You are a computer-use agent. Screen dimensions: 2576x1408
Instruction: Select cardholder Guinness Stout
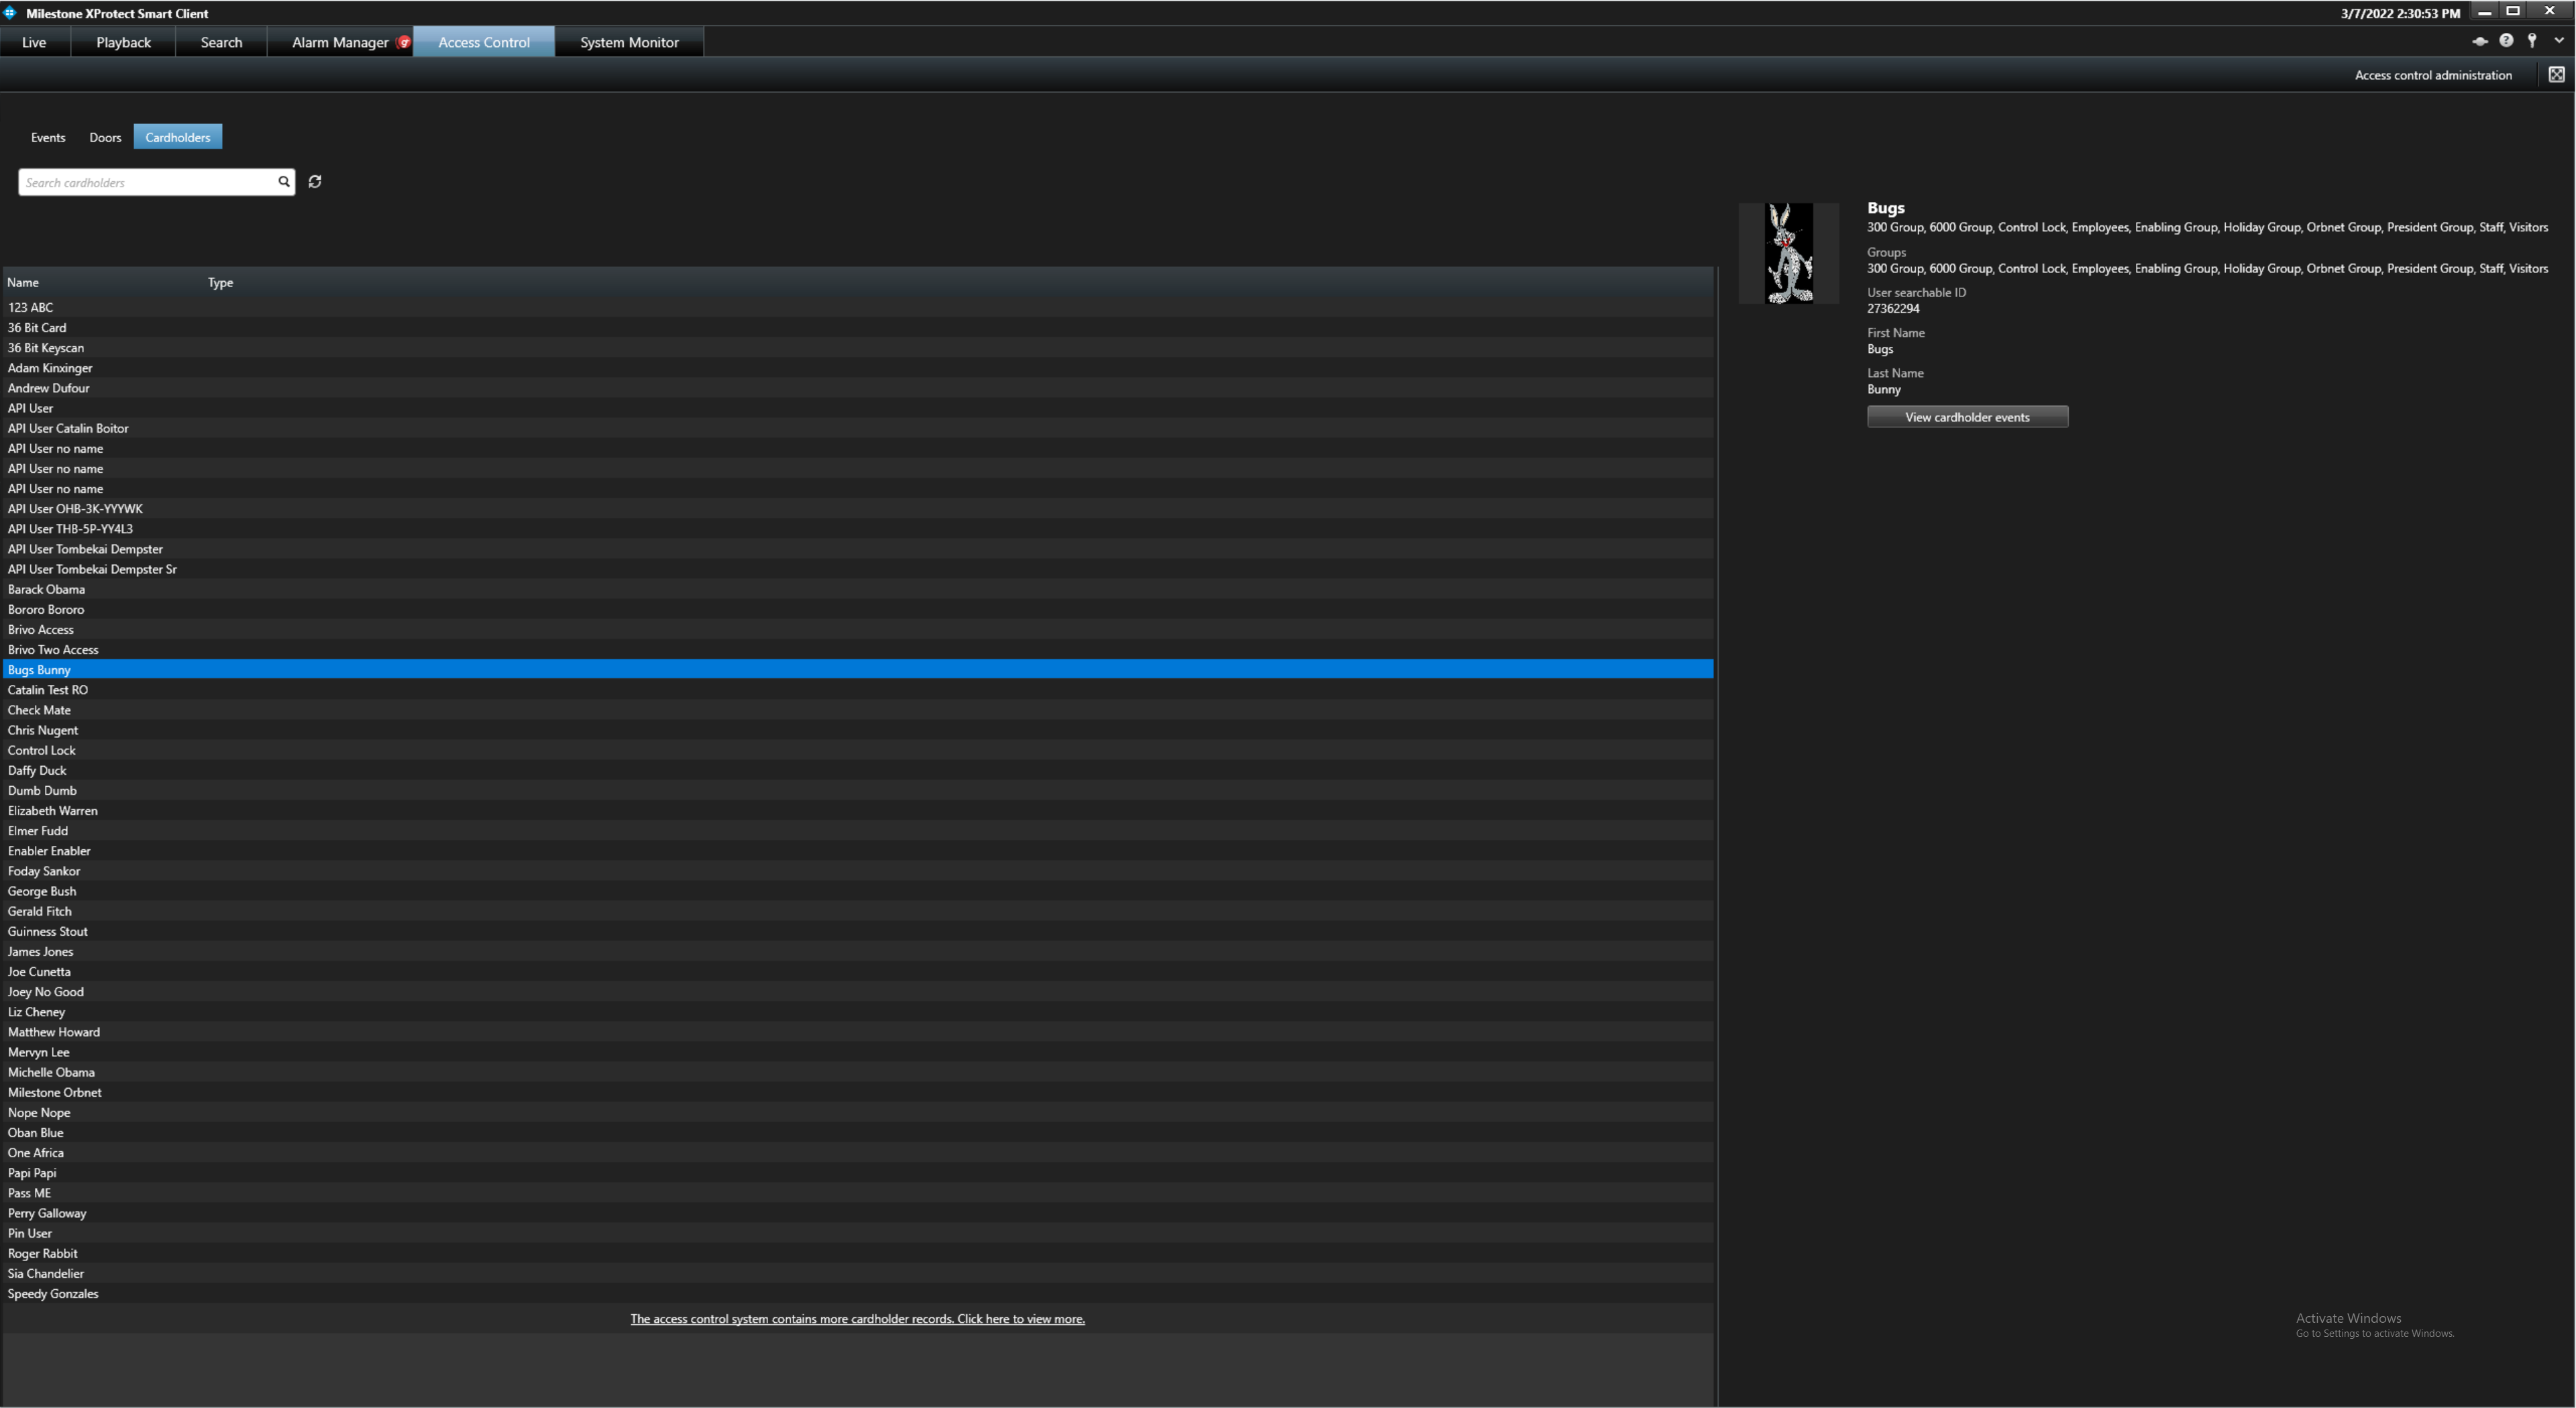(x=858, y=931)
